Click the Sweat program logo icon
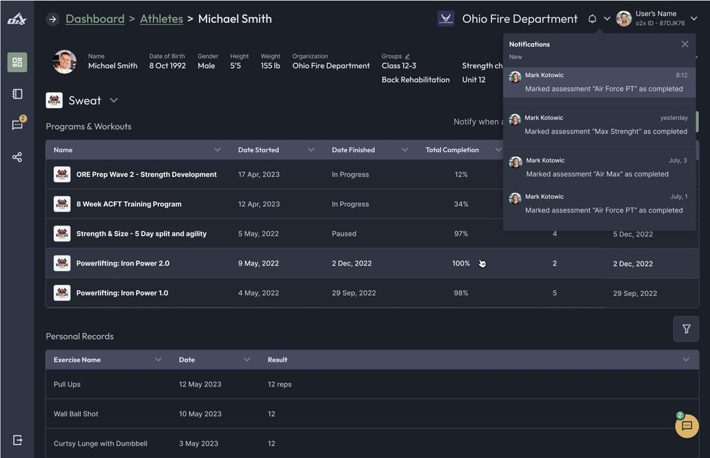The image size is (710, 458). point(54,100)
